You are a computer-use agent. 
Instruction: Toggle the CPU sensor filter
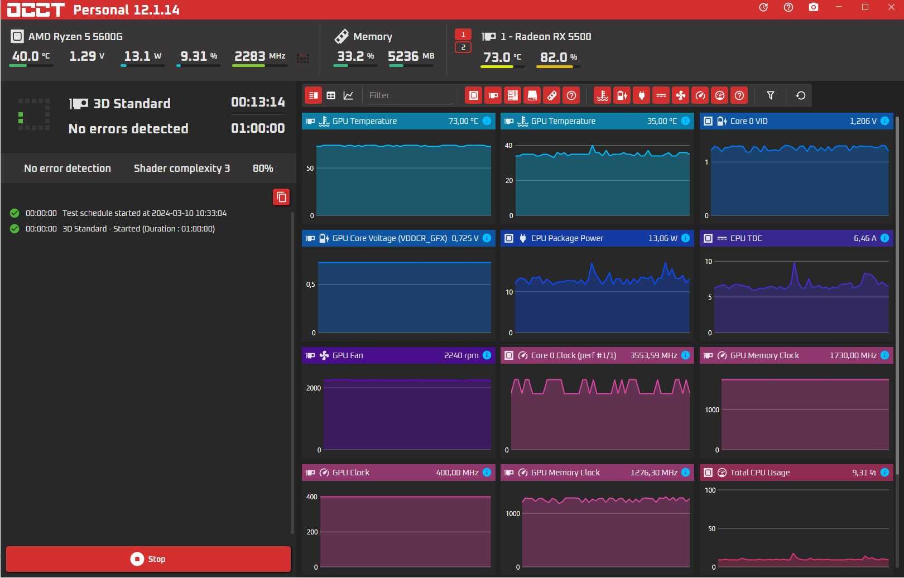474,95
